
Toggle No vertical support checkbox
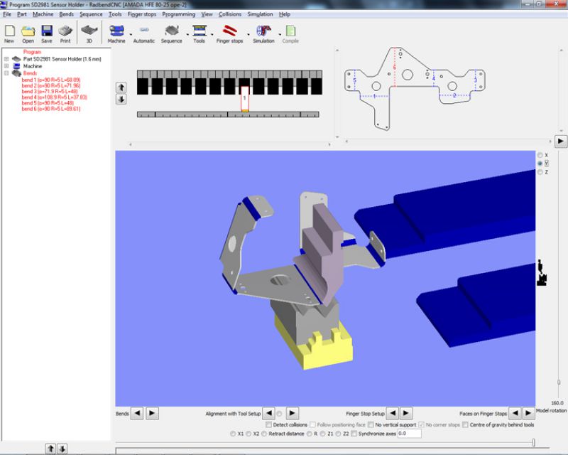click(371, 424)
